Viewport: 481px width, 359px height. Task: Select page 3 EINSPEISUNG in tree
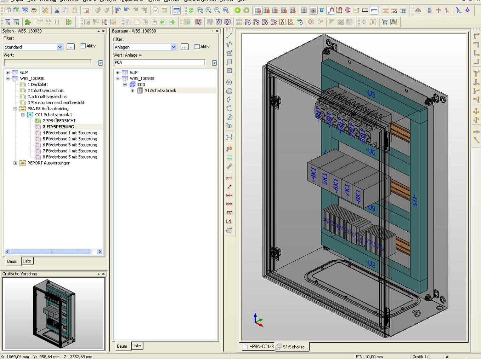click(58, 127)
